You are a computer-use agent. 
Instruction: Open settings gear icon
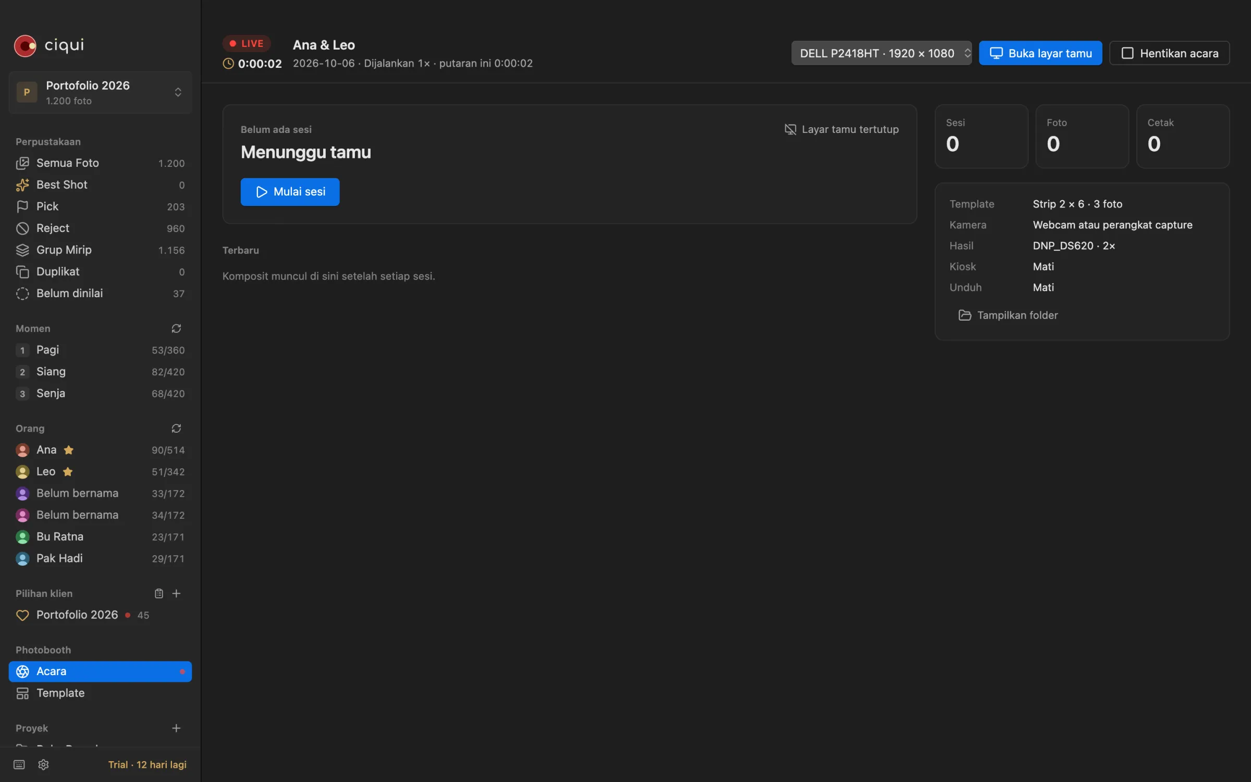[44, 764]
